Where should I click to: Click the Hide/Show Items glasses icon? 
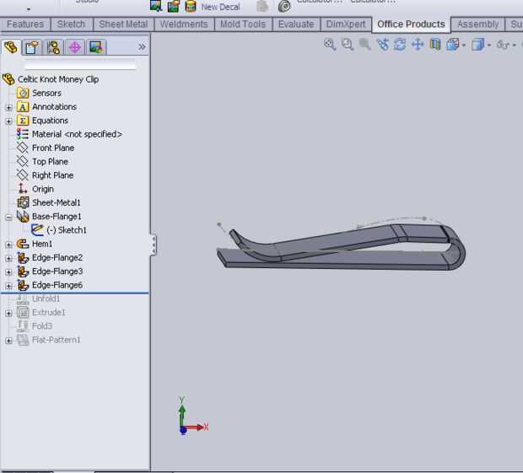pyautogui.click(x=504, y=45)
